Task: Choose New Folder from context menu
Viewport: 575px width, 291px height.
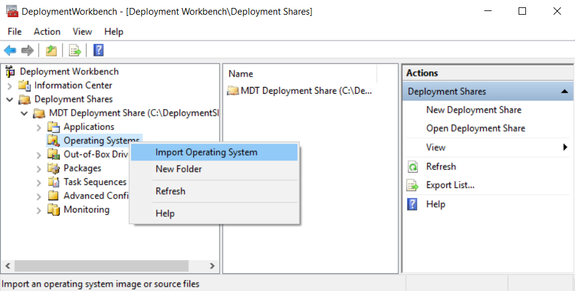Action: 215,169
